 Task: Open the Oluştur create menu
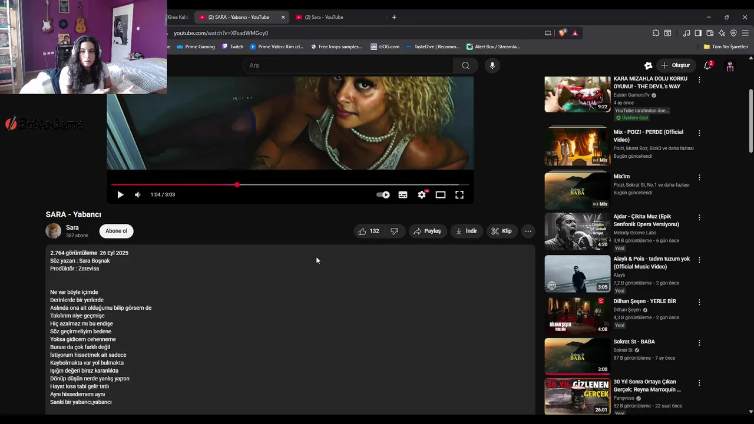(676, 65)
